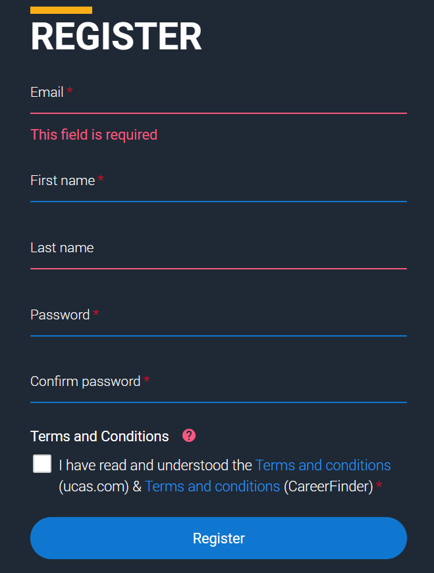Select the First name input field
Image resolution: width=434 pixels, height=573 pixels.
[219, 187]
